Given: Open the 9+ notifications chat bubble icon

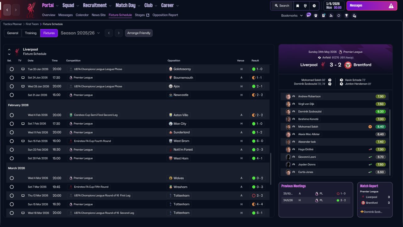Looking at the screenshot, I should pyautogui.click(x=309, y=15).
